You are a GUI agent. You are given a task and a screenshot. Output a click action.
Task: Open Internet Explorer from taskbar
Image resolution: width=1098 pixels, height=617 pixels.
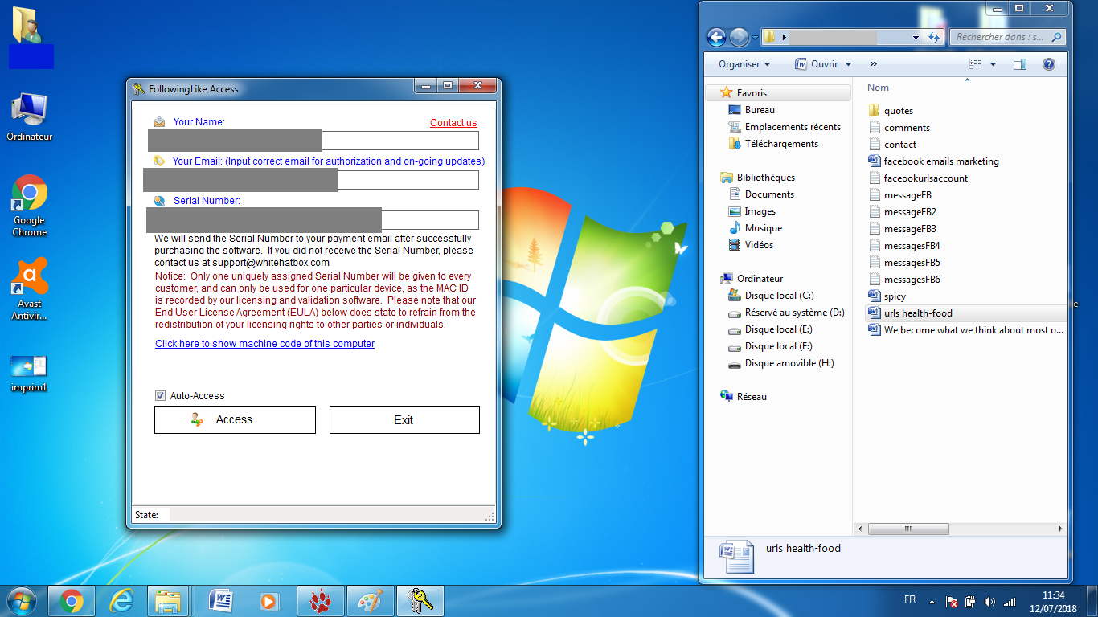[121, 600]
